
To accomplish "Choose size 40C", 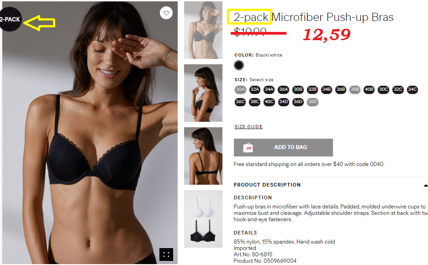I will 269,102.
